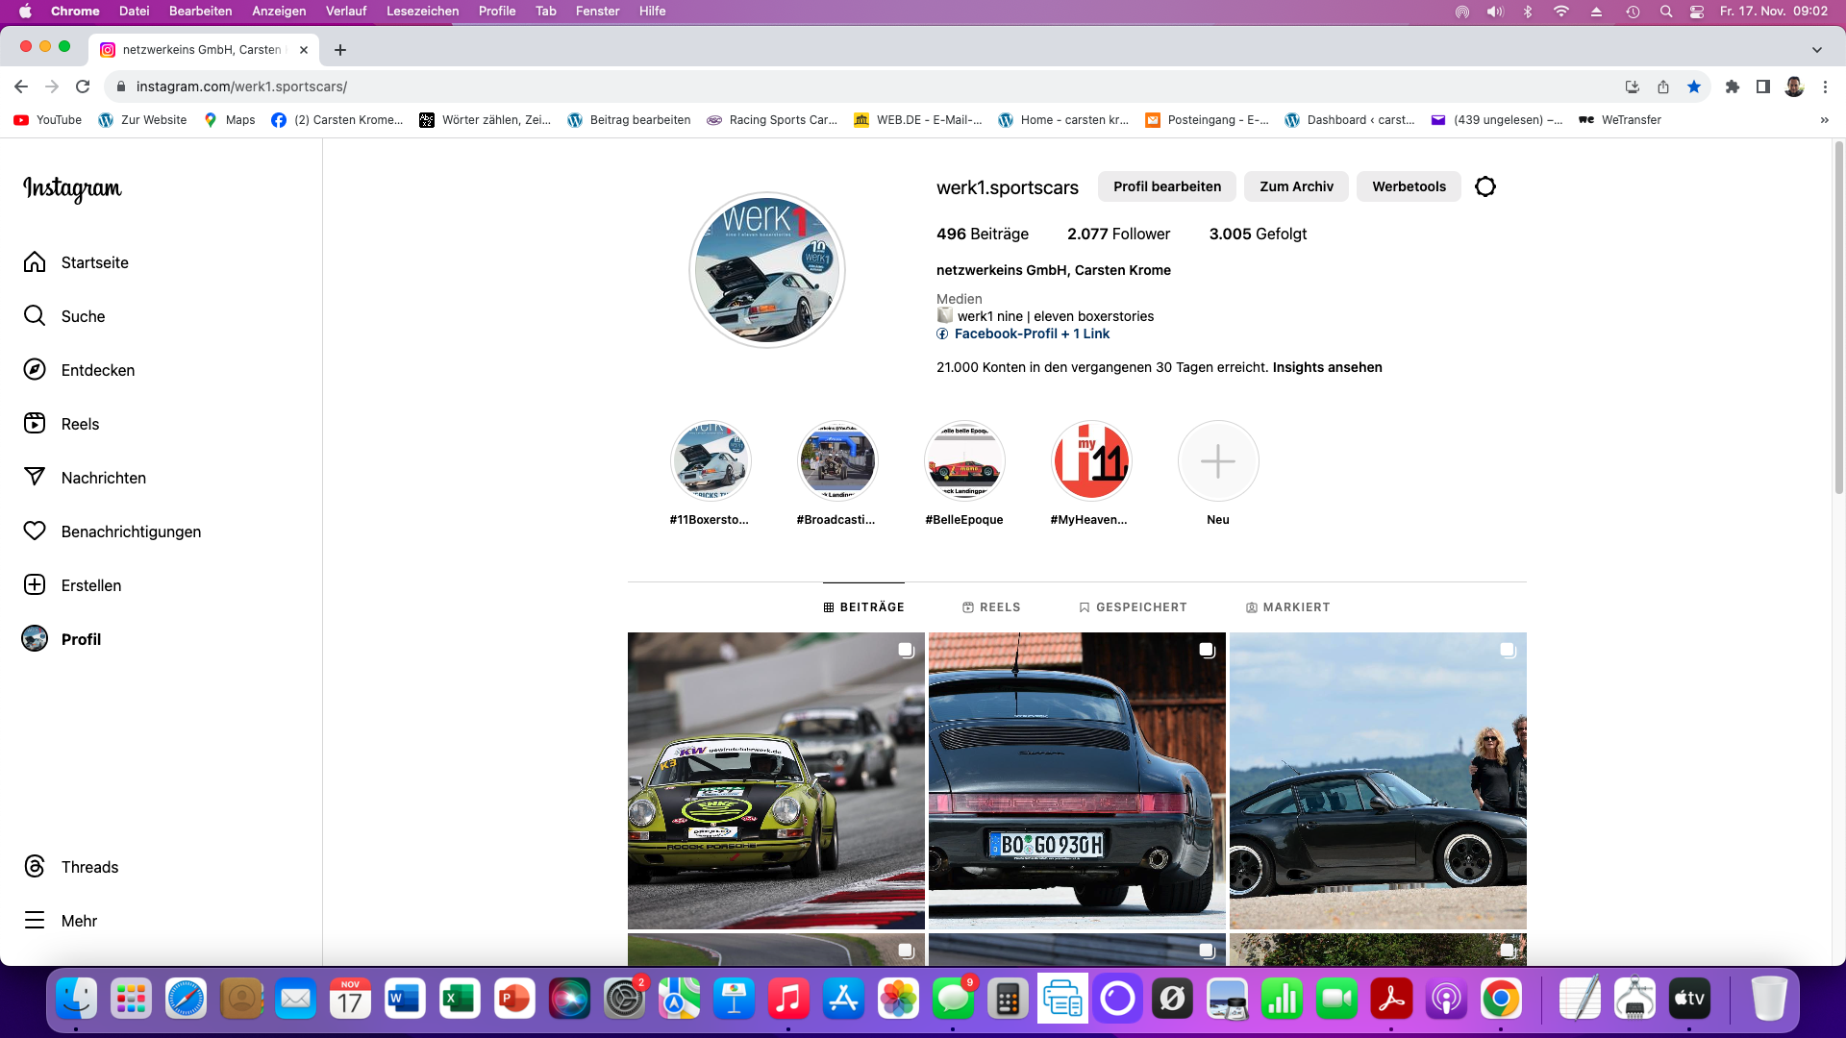Click first racing car post thumbnail
This screenshot has height=1038, width=1846.
[x=776, y=779]
